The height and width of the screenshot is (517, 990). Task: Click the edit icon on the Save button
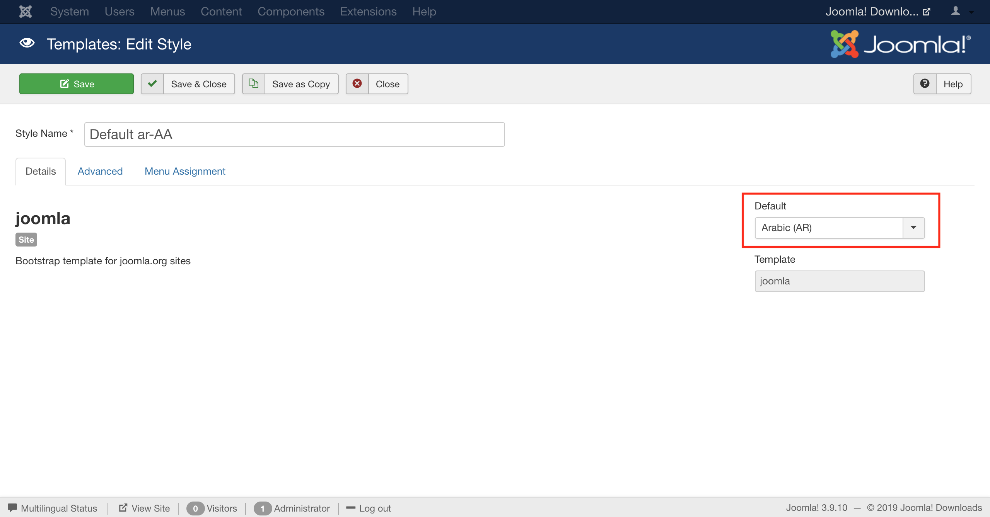coord(65,83)
